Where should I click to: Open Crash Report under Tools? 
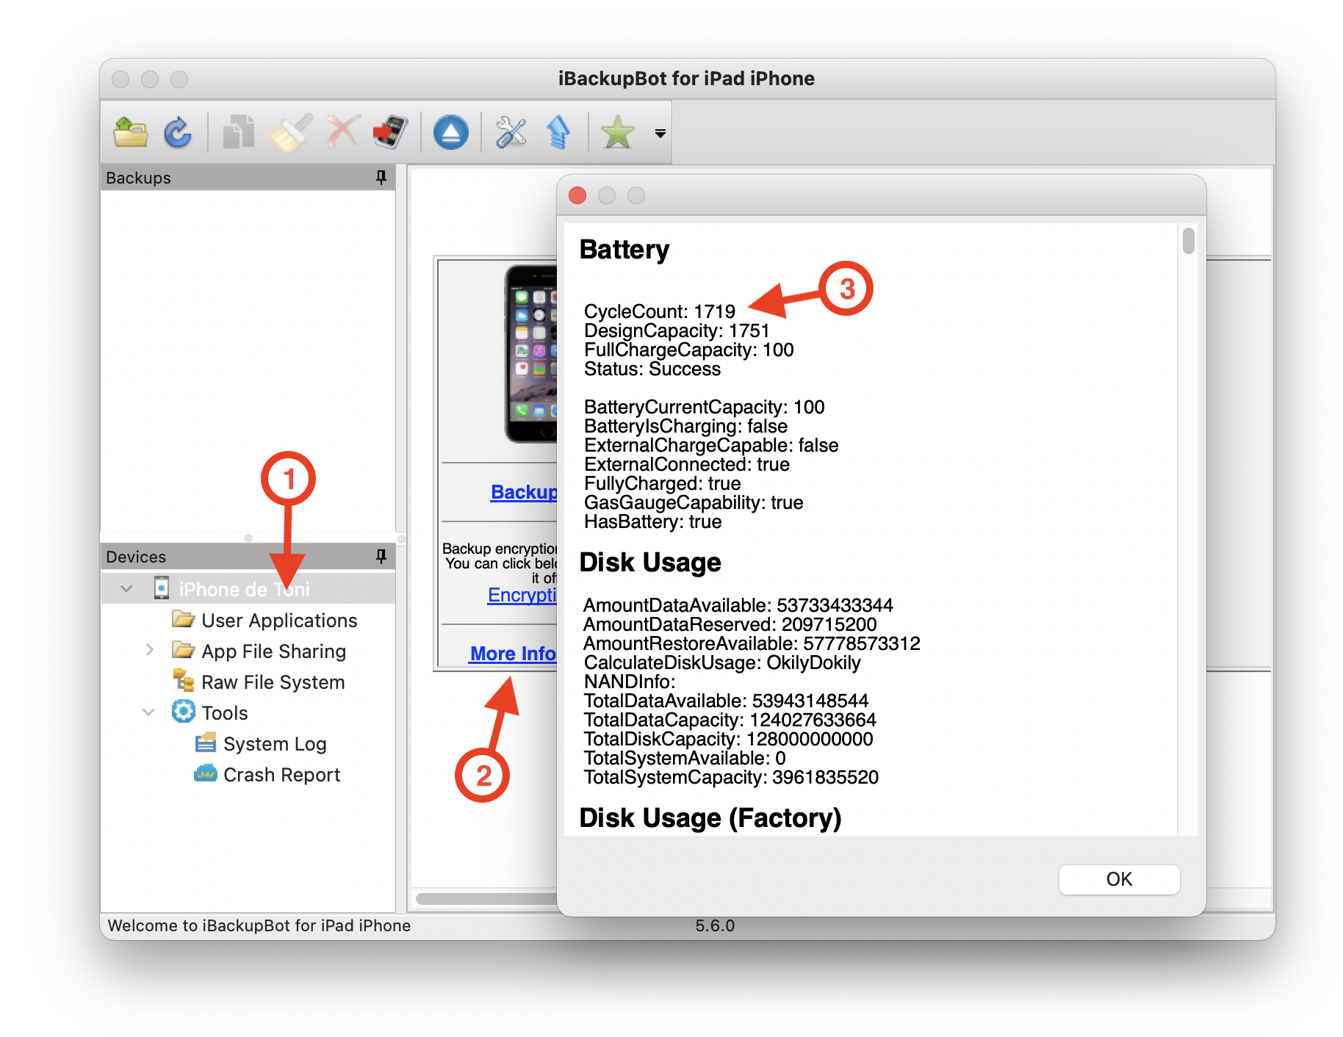(281, 775)
